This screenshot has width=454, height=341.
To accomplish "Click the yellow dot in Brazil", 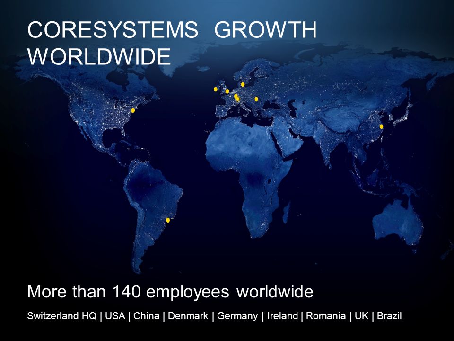I will [x=168, y=220].
